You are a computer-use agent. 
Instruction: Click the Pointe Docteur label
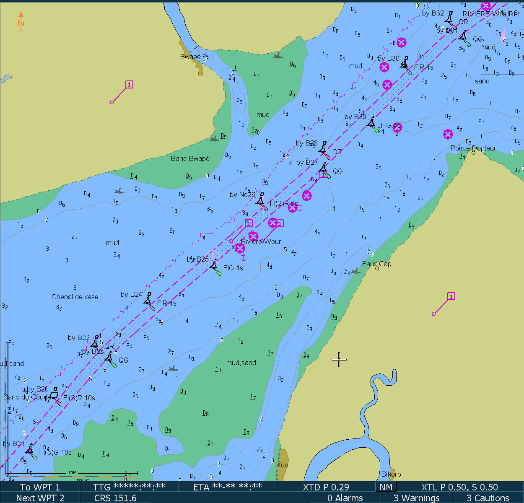pyautogui.click(x=473, y=148)
